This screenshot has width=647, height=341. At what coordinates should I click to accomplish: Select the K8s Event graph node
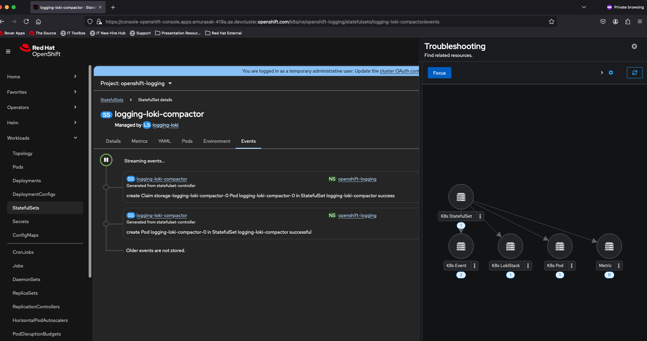(461, 246)
